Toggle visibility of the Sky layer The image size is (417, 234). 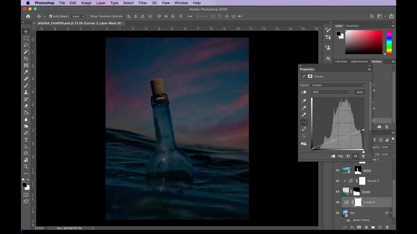pos(338,213)
